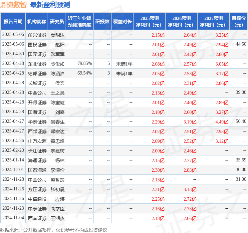This screenshot has width=248, height=233.
Task: Click the 2025预测净利润 column header
Action: click(x=149, y=22)
